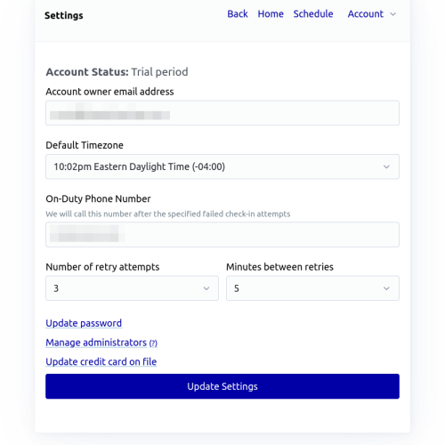Click the Account menu chevron icon
The image size is (445, 445).
pos(392,14)
